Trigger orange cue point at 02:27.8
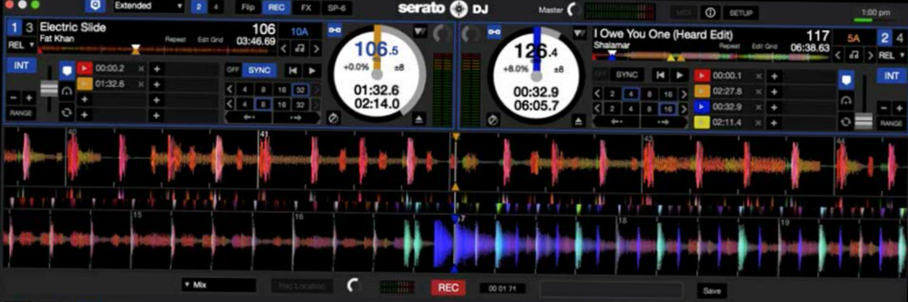The height and width of the screenshot is (302, 908). 702,91
